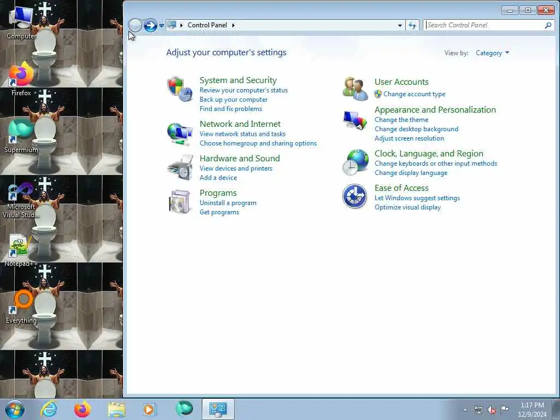Click the Control Panel breadcrumb segment
The width and height of the screenshot is (560, 420).
[x=207, y=25]
